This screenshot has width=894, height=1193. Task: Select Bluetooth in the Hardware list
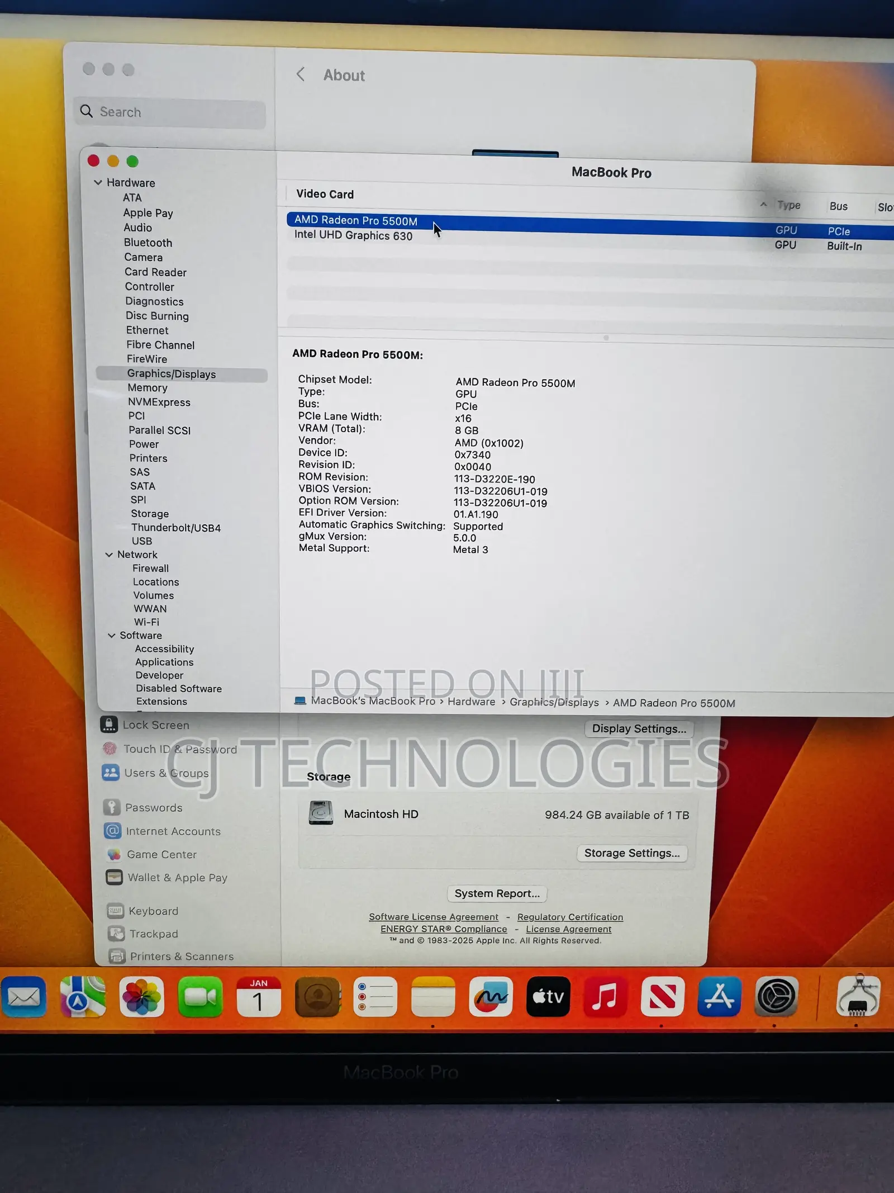[148, 243]
